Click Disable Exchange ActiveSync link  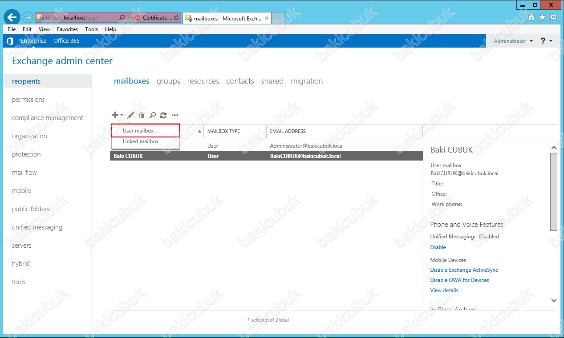click(x=464, y=270)
